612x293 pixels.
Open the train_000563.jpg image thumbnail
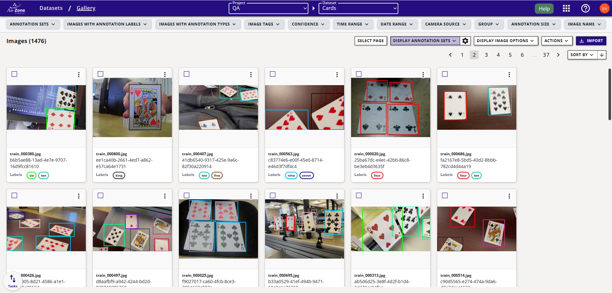[x=304, y=107]
